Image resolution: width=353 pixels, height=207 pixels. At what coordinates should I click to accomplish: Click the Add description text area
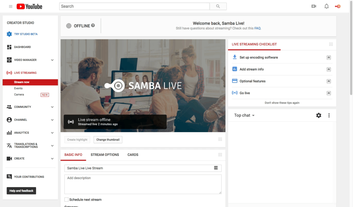143,184
